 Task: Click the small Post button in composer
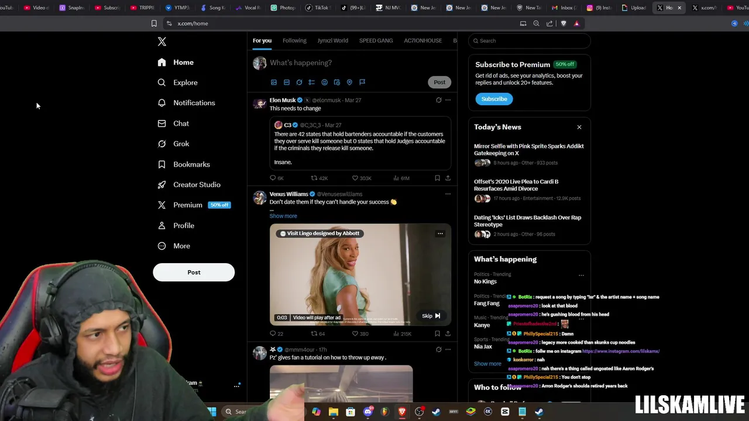439,82
